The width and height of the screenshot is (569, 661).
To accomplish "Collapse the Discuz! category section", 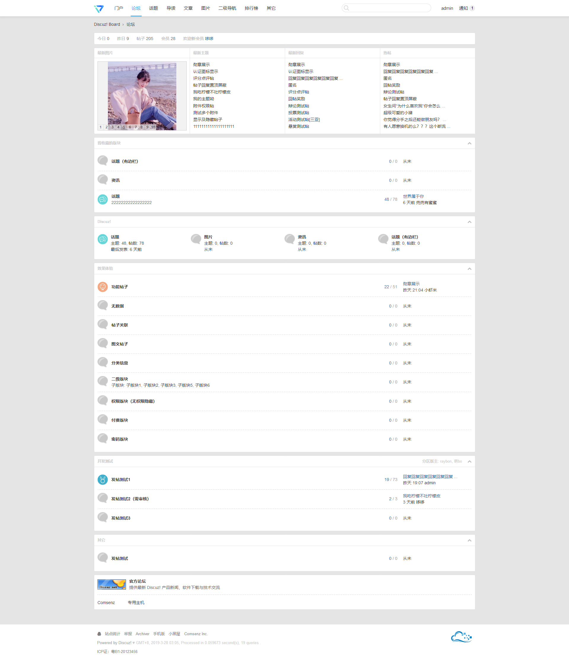I will pyautogui.click(x=469, y=222).
